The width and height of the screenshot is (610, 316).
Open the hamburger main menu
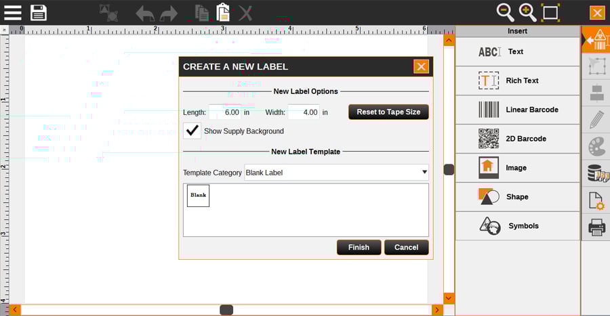13,12
